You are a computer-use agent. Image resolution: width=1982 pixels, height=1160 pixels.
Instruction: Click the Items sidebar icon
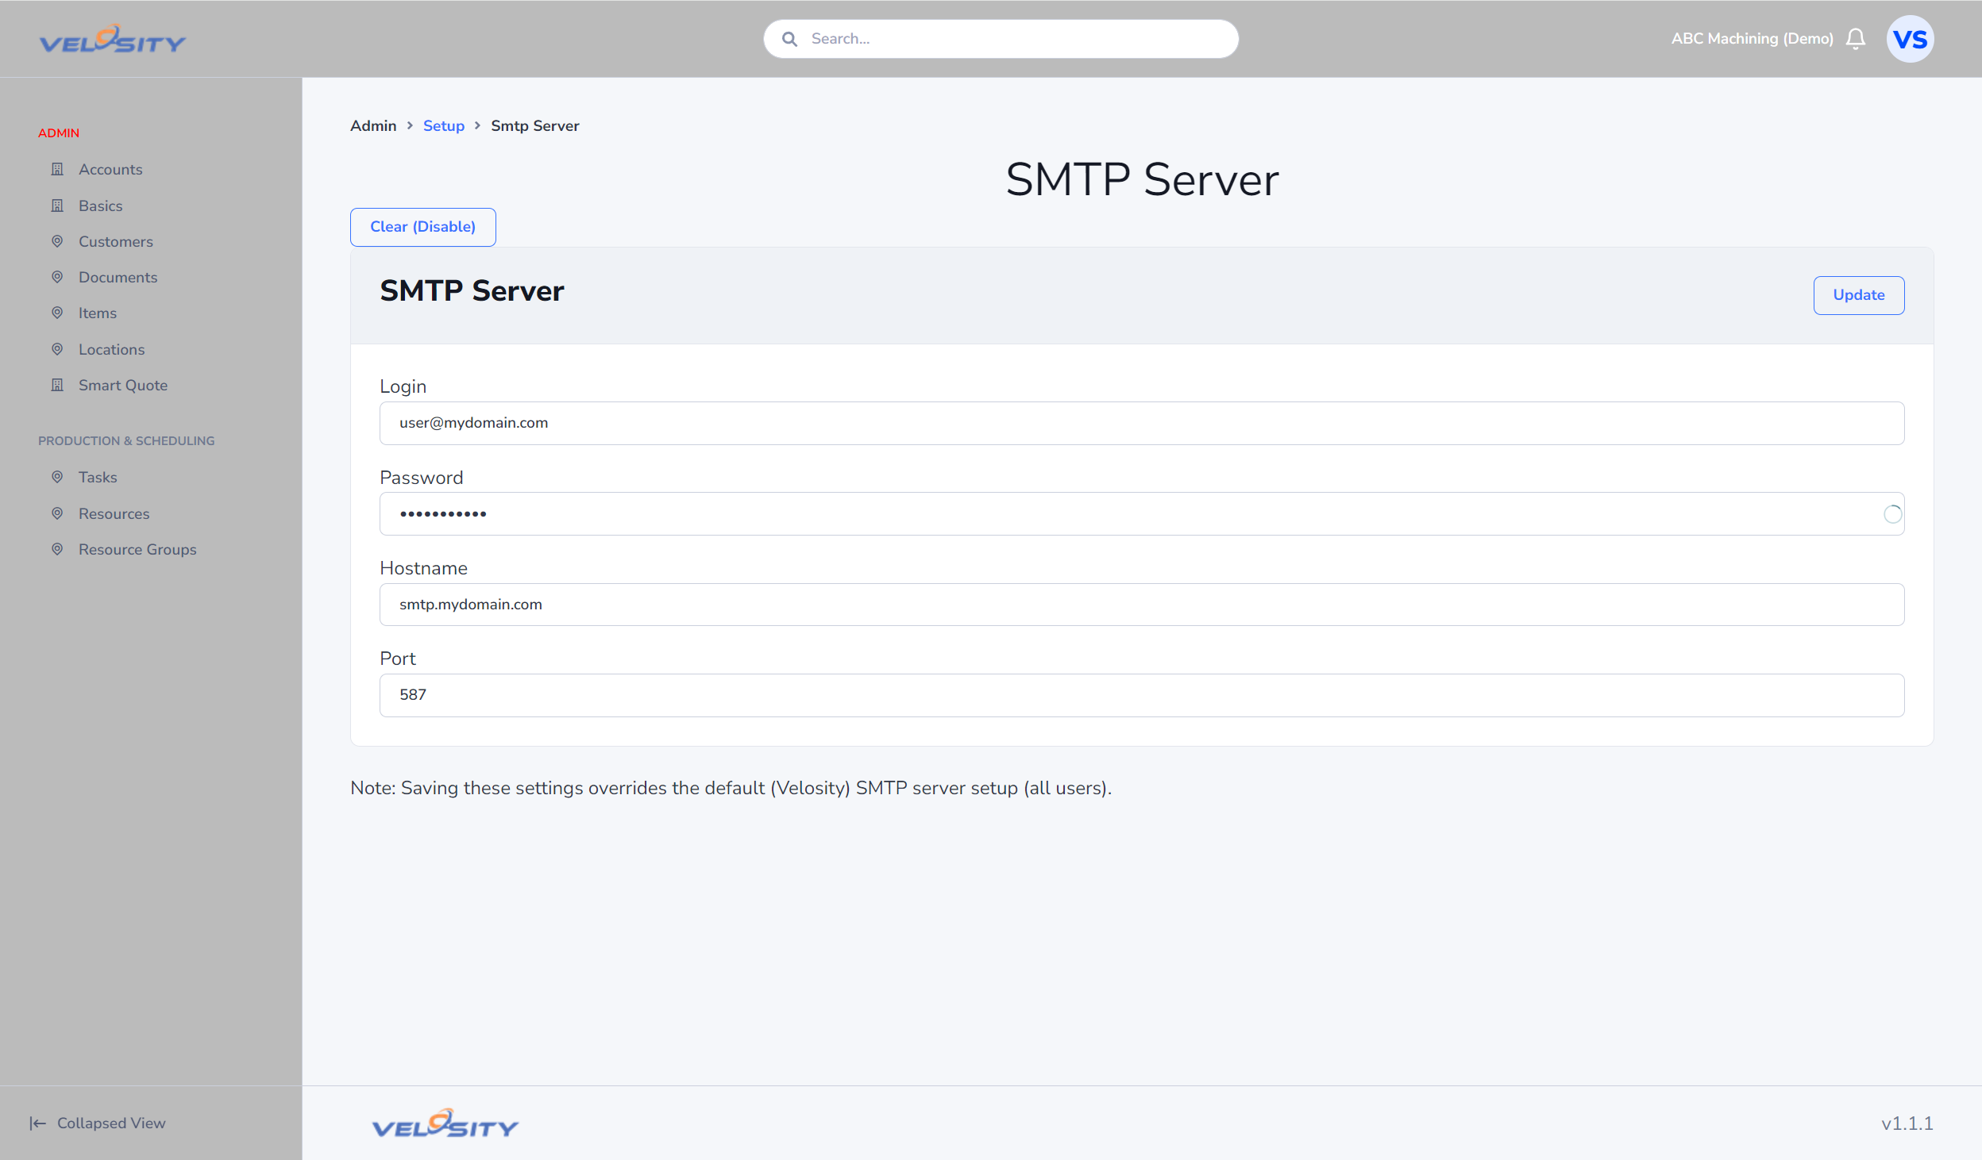coord(58,313)
